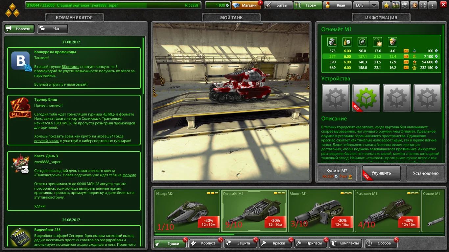Click the crystal icon beside 1 930 balance
Screen dimensions: 449x252
click(227, 5)
